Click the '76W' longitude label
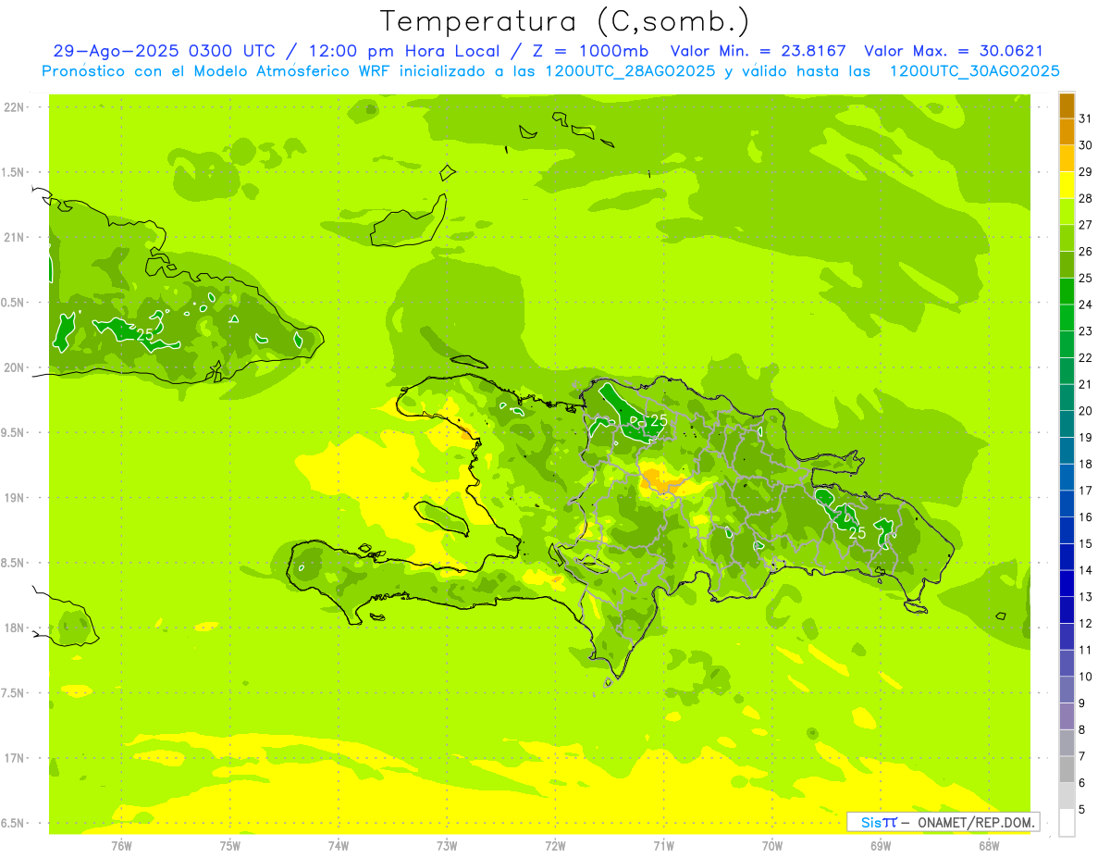The image size is (1110, 858). click(x=121, y=846)
